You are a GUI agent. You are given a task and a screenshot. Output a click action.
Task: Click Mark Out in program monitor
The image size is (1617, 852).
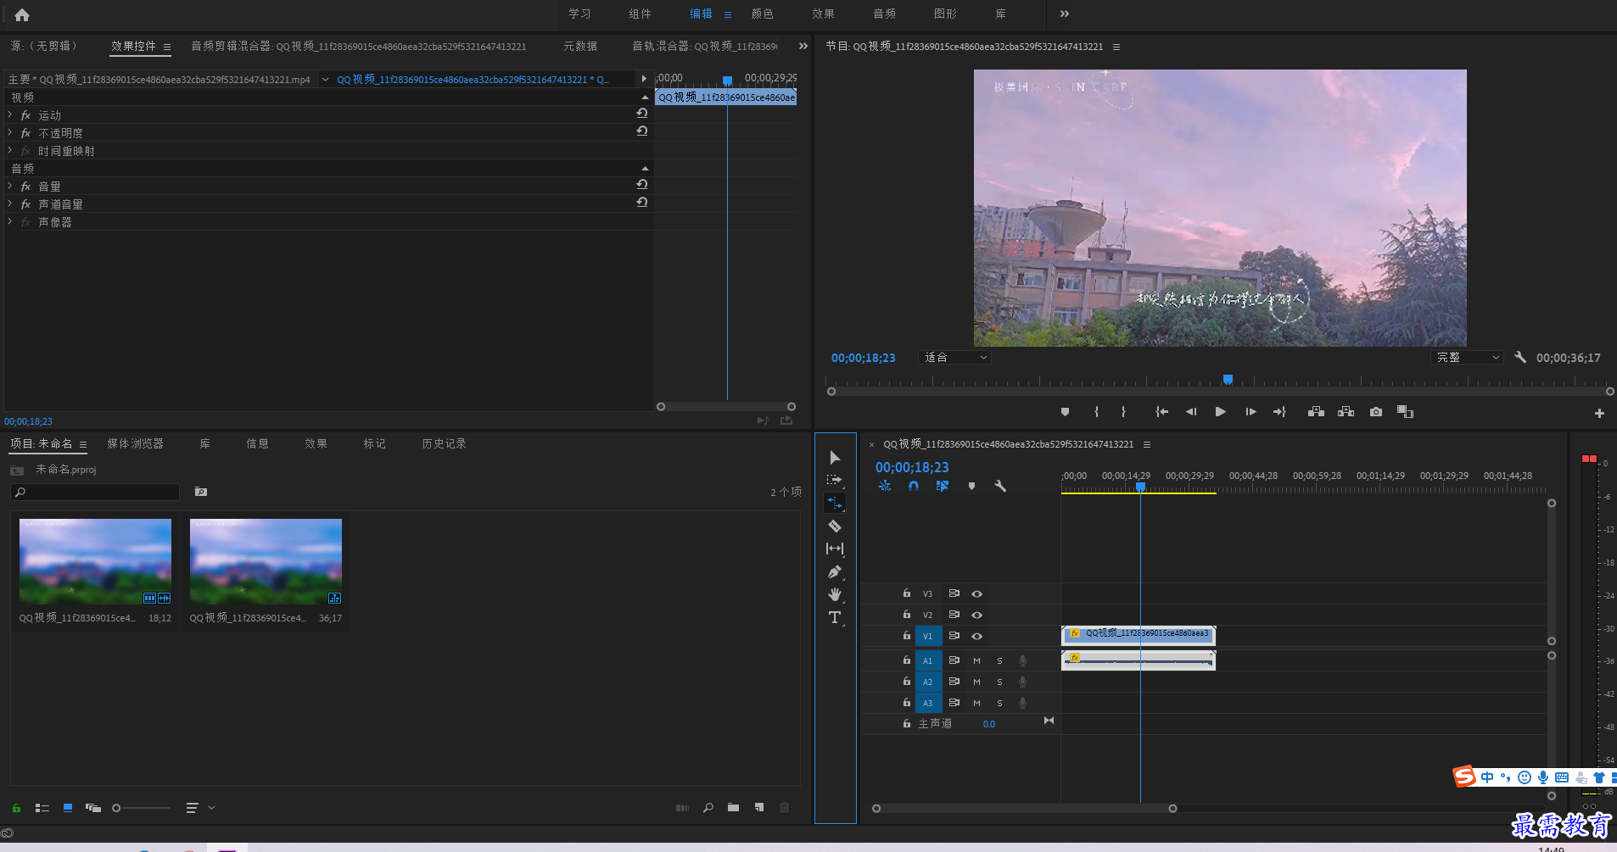(x=1123, y=412)
